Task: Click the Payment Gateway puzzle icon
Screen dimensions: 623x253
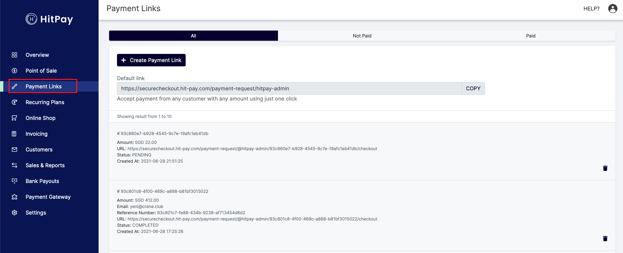Action: click(14, 197)
